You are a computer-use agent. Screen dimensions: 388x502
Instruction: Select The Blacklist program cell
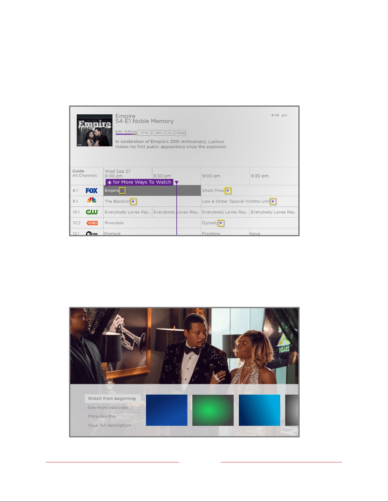(152, 201)
